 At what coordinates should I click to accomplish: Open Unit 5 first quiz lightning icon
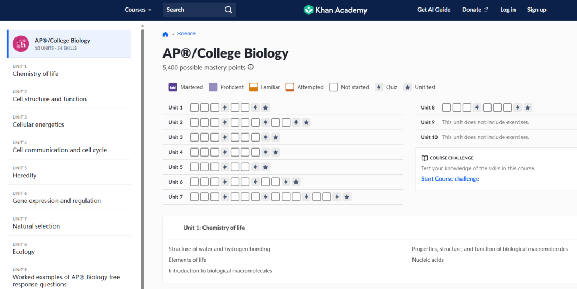click(225, 167)
